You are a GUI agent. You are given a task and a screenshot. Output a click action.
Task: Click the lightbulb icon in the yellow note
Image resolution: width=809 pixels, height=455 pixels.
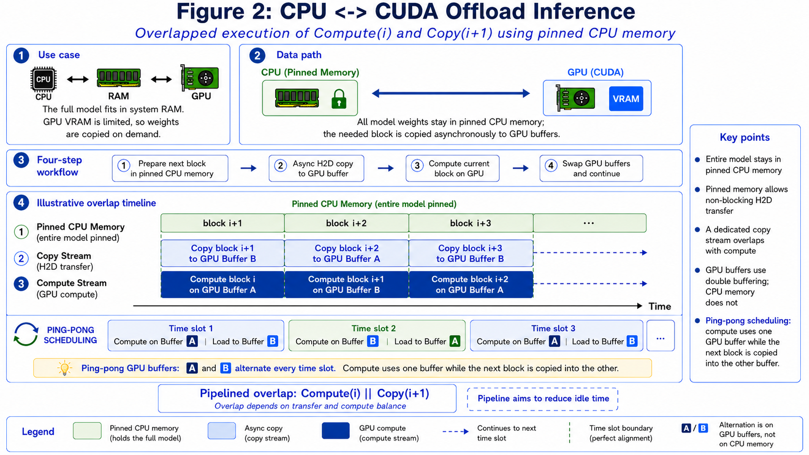(64, 368)
